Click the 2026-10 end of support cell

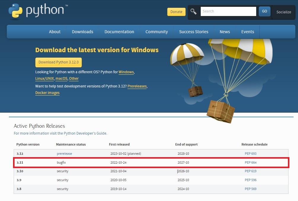coord(183,171)
